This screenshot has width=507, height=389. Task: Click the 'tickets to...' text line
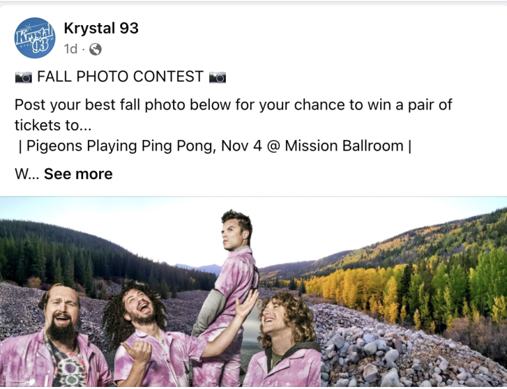coord(53,125)
